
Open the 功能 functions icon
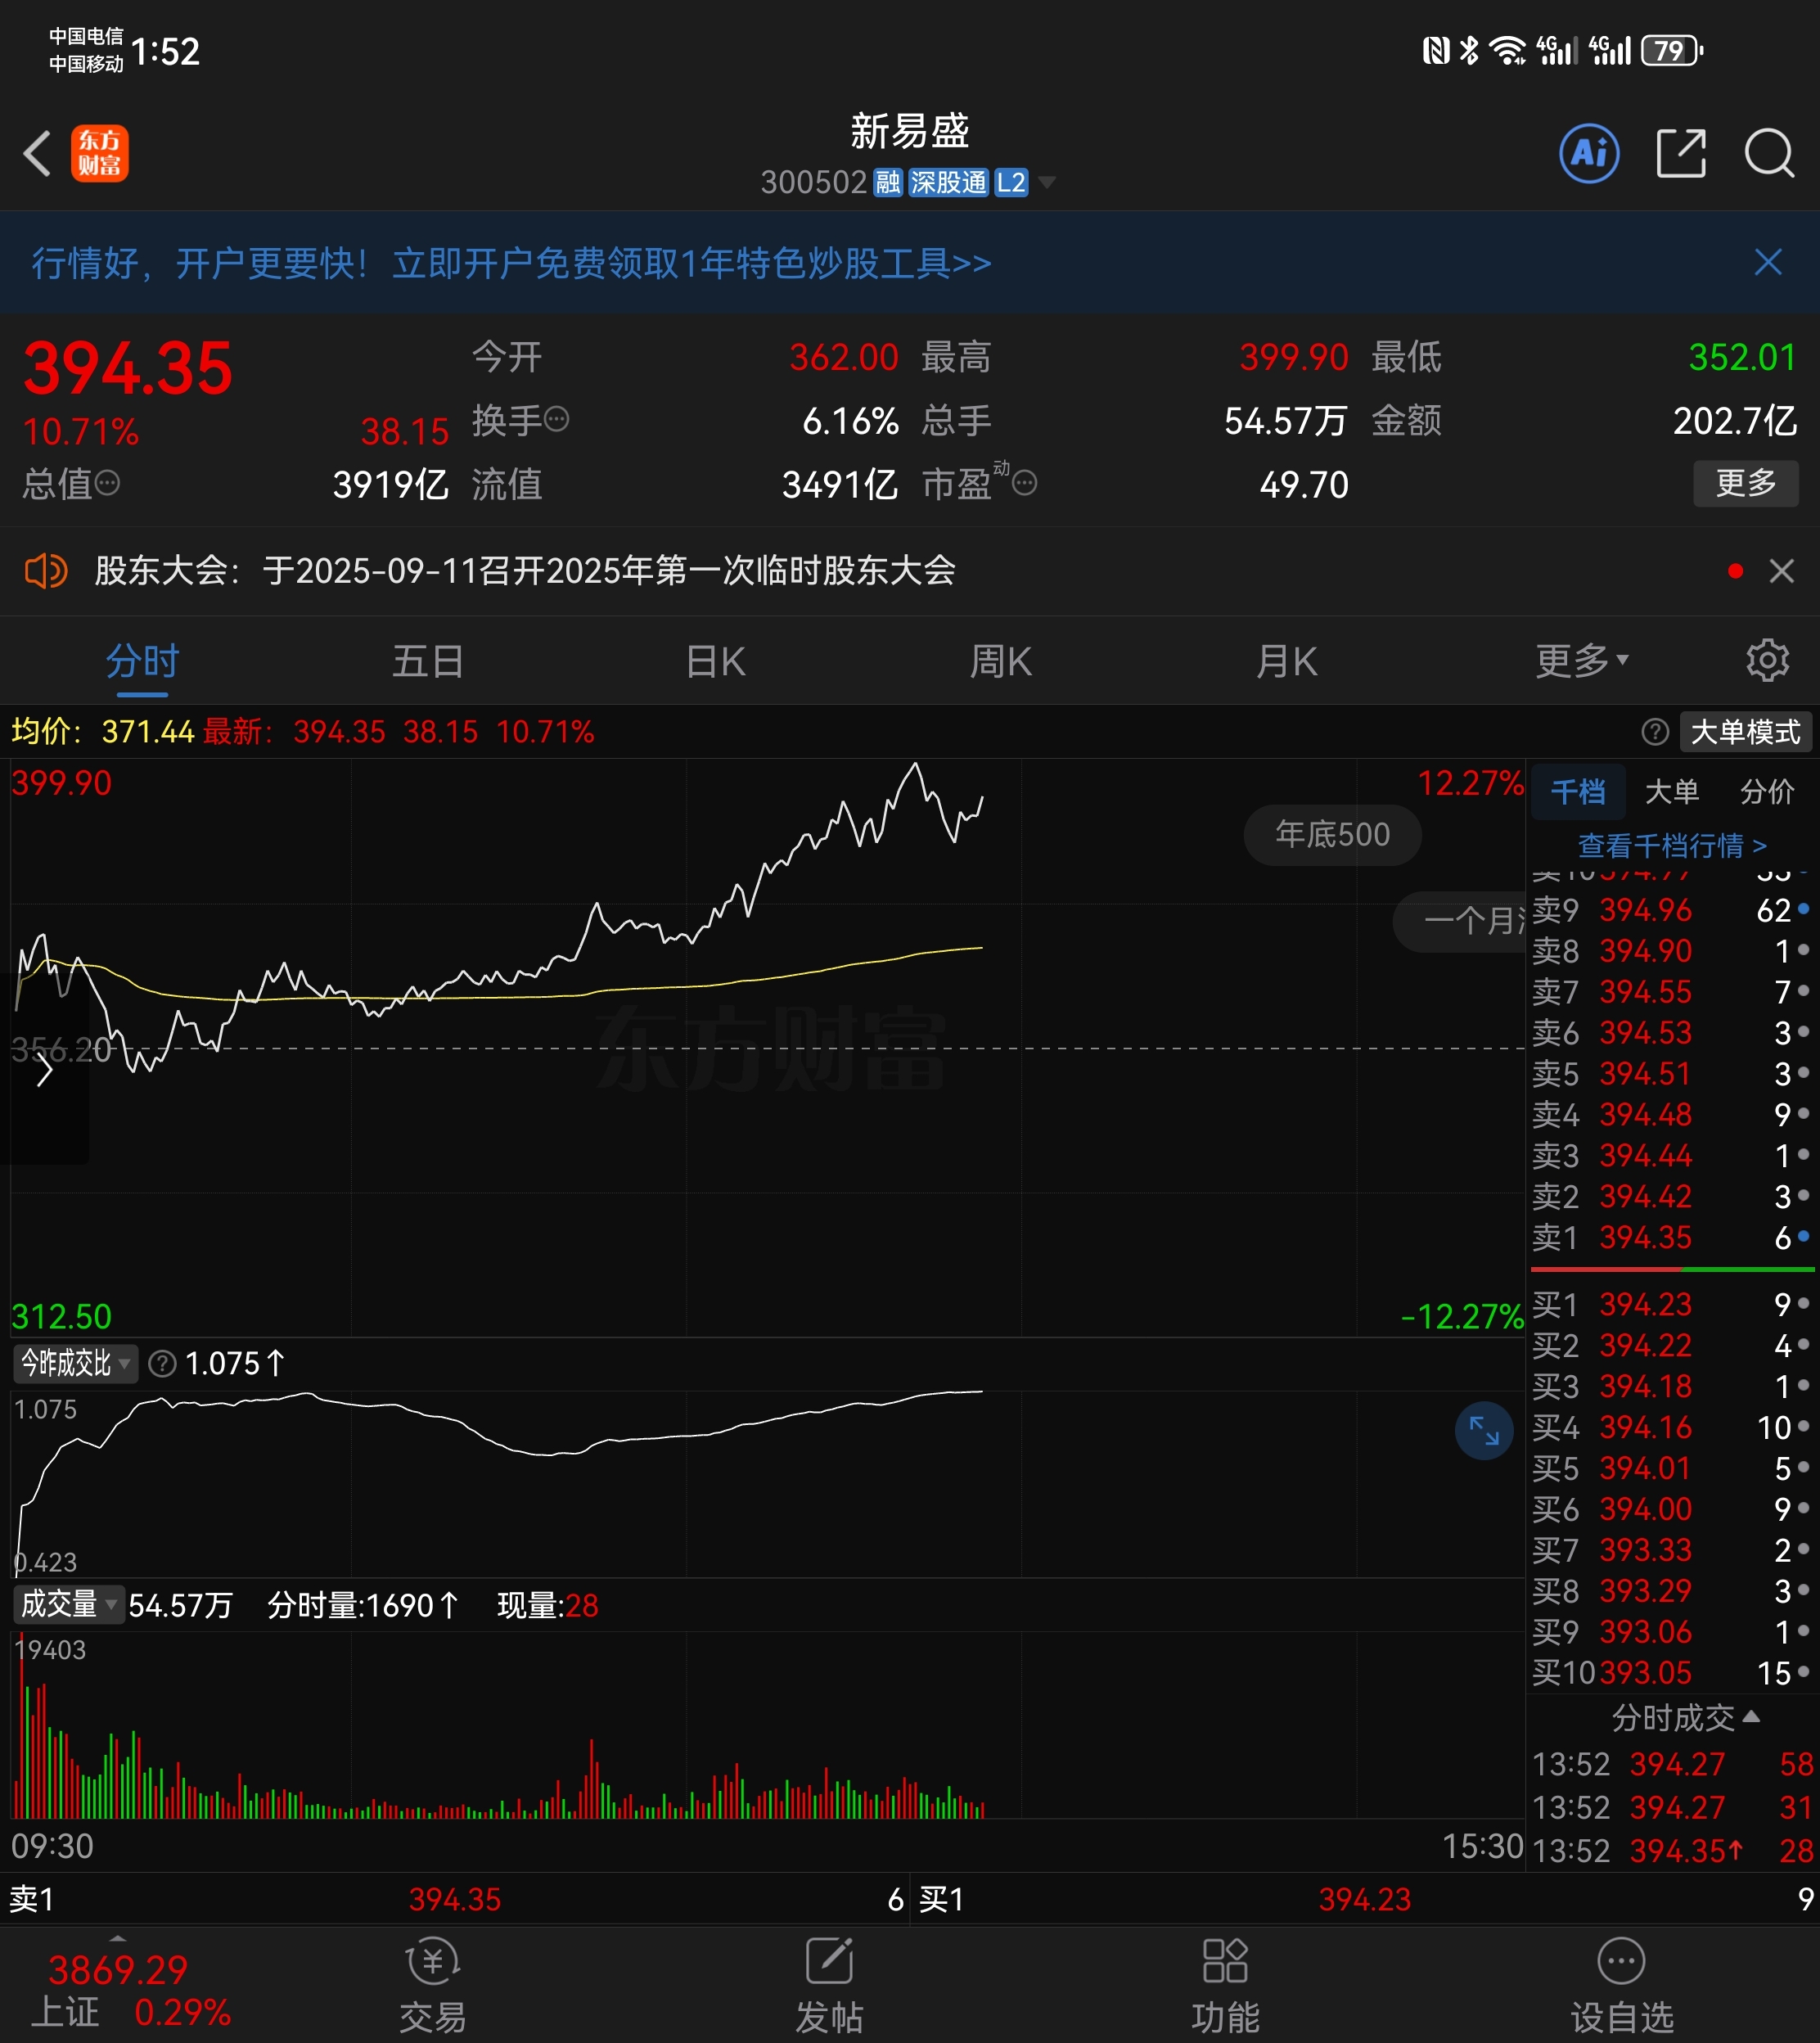pos(1225,1985)
